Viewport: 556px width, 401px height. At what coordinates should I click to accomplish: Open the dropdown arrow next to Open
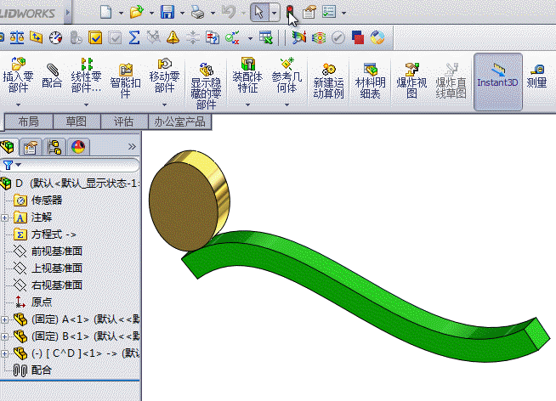[x=151, y=13]
